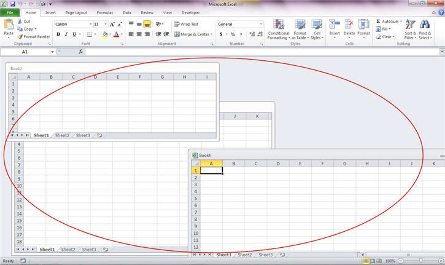
Task: Click the AutoSum button
Action: click(x=388, y=22)
